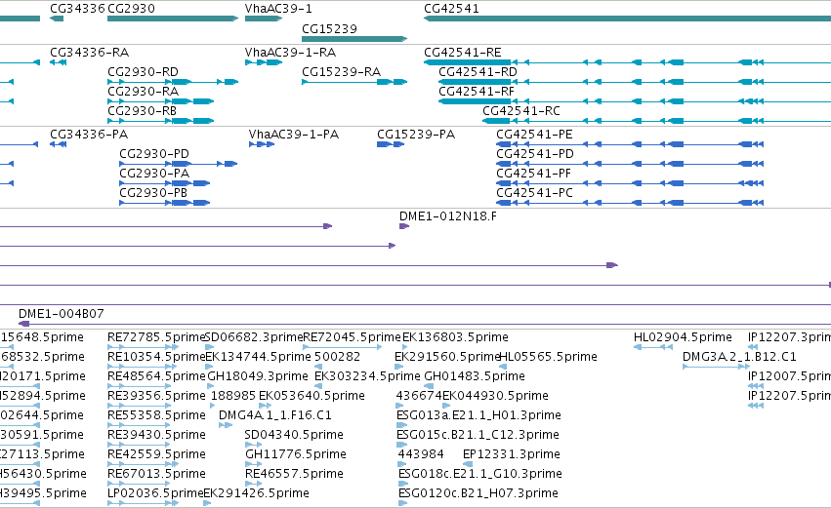Select EST EK291560.5prime
The width and height of the screenshot is (831, 508).
point(447,357)
